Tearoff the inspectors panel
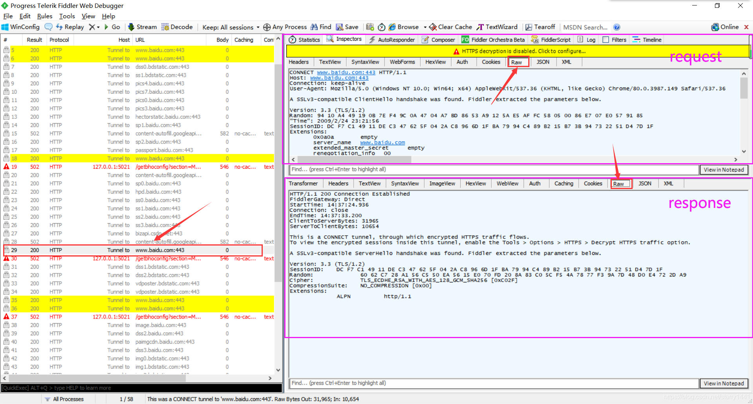 [540, 27]
